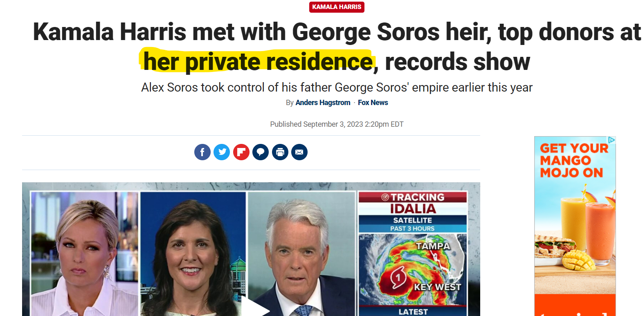Click the Alex Soros subheadline
This screenshot has width=643, height=316.
coord(337,87)
